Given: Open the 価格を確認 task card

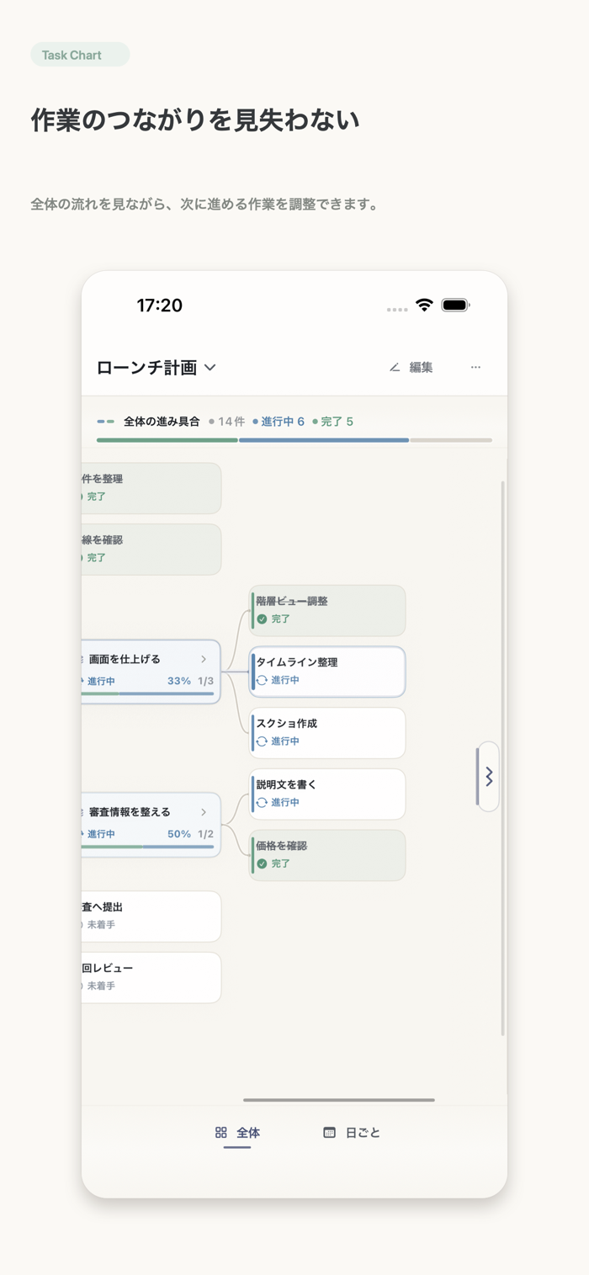Looking at the screenshot, I should pos(327,855).
